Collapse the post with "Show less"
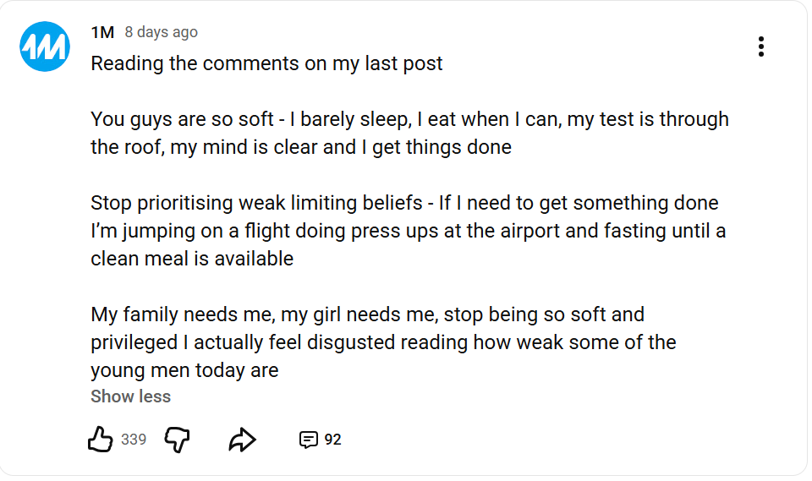 click(x=130, y=396)
